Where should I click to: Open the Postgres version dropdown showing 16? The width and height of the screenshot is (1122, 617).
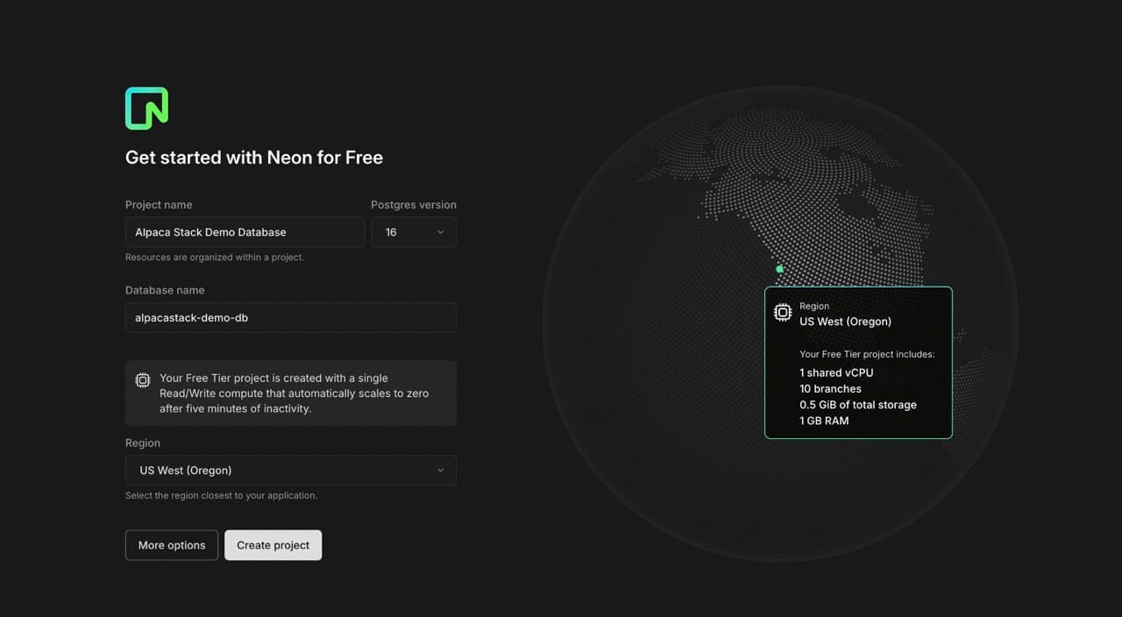(x=413, y=232)
